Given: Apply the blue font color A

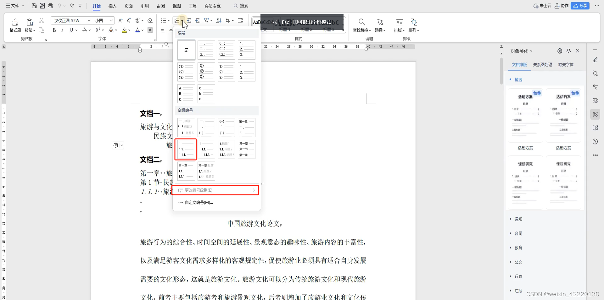Looking at the screenshot, I should pos(137,30).
